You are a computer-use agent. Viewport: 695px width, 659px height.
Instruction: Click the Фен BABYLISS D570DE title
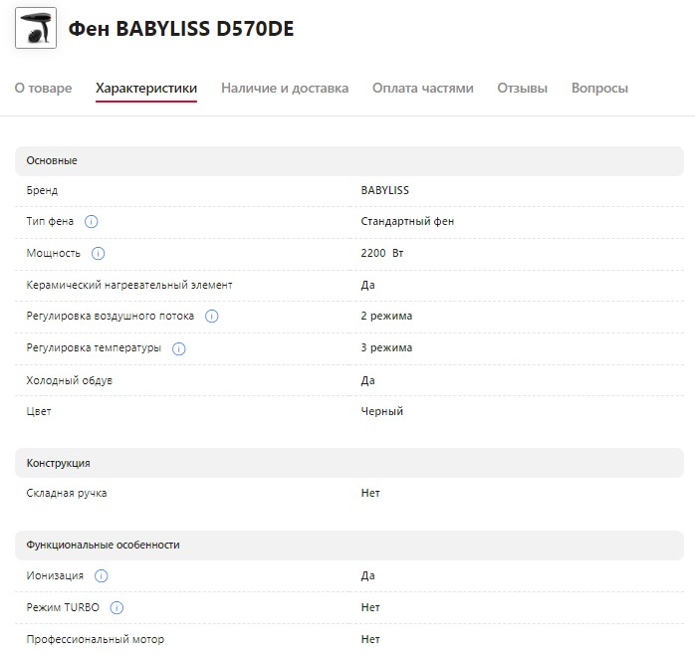click(x=181, y=29)
